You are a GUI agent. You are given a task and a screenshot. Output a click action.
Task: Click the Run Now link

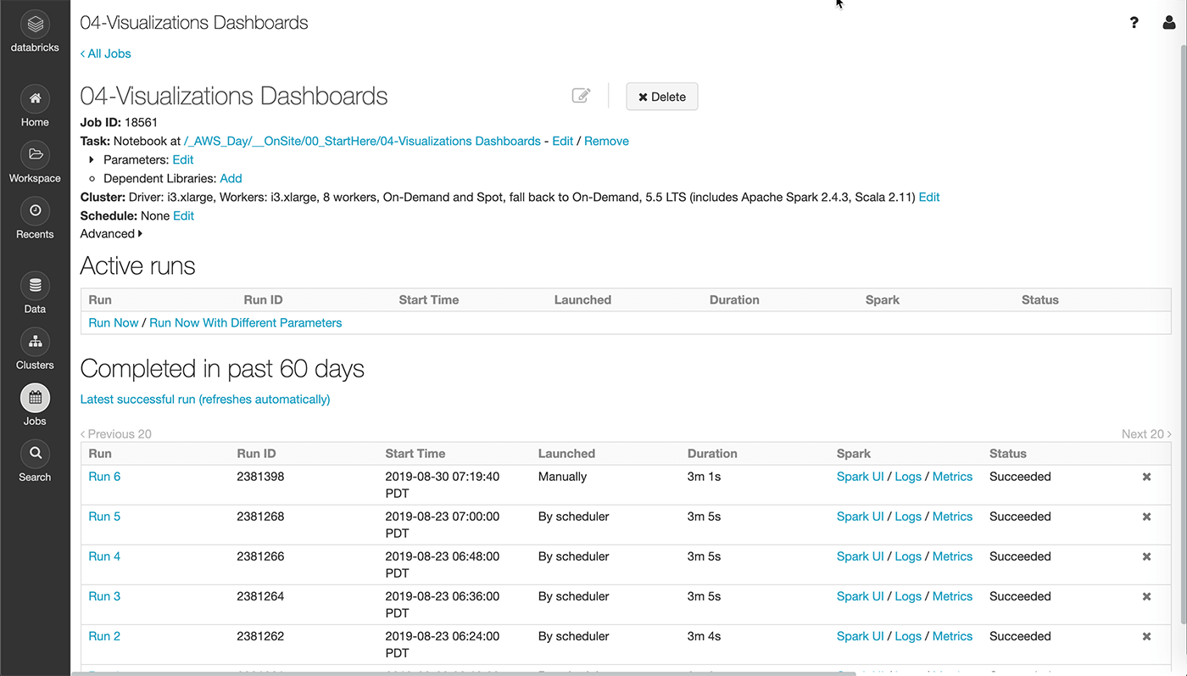point(114,322)
